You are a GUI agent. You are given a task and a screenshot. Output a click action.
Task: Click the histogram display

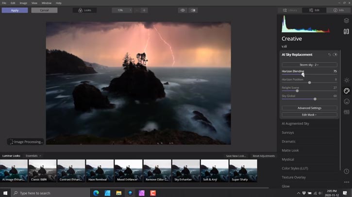coord(306,24)
